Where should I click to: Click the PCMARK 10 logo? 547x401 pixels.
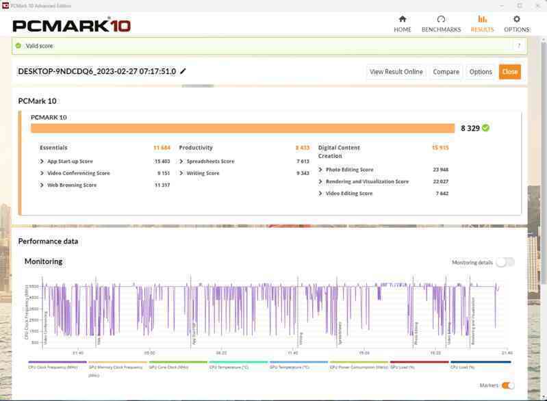click(71, 25)
